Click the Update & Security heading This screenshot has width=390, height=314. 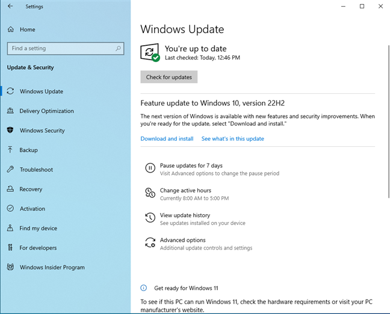click(30, 67)
